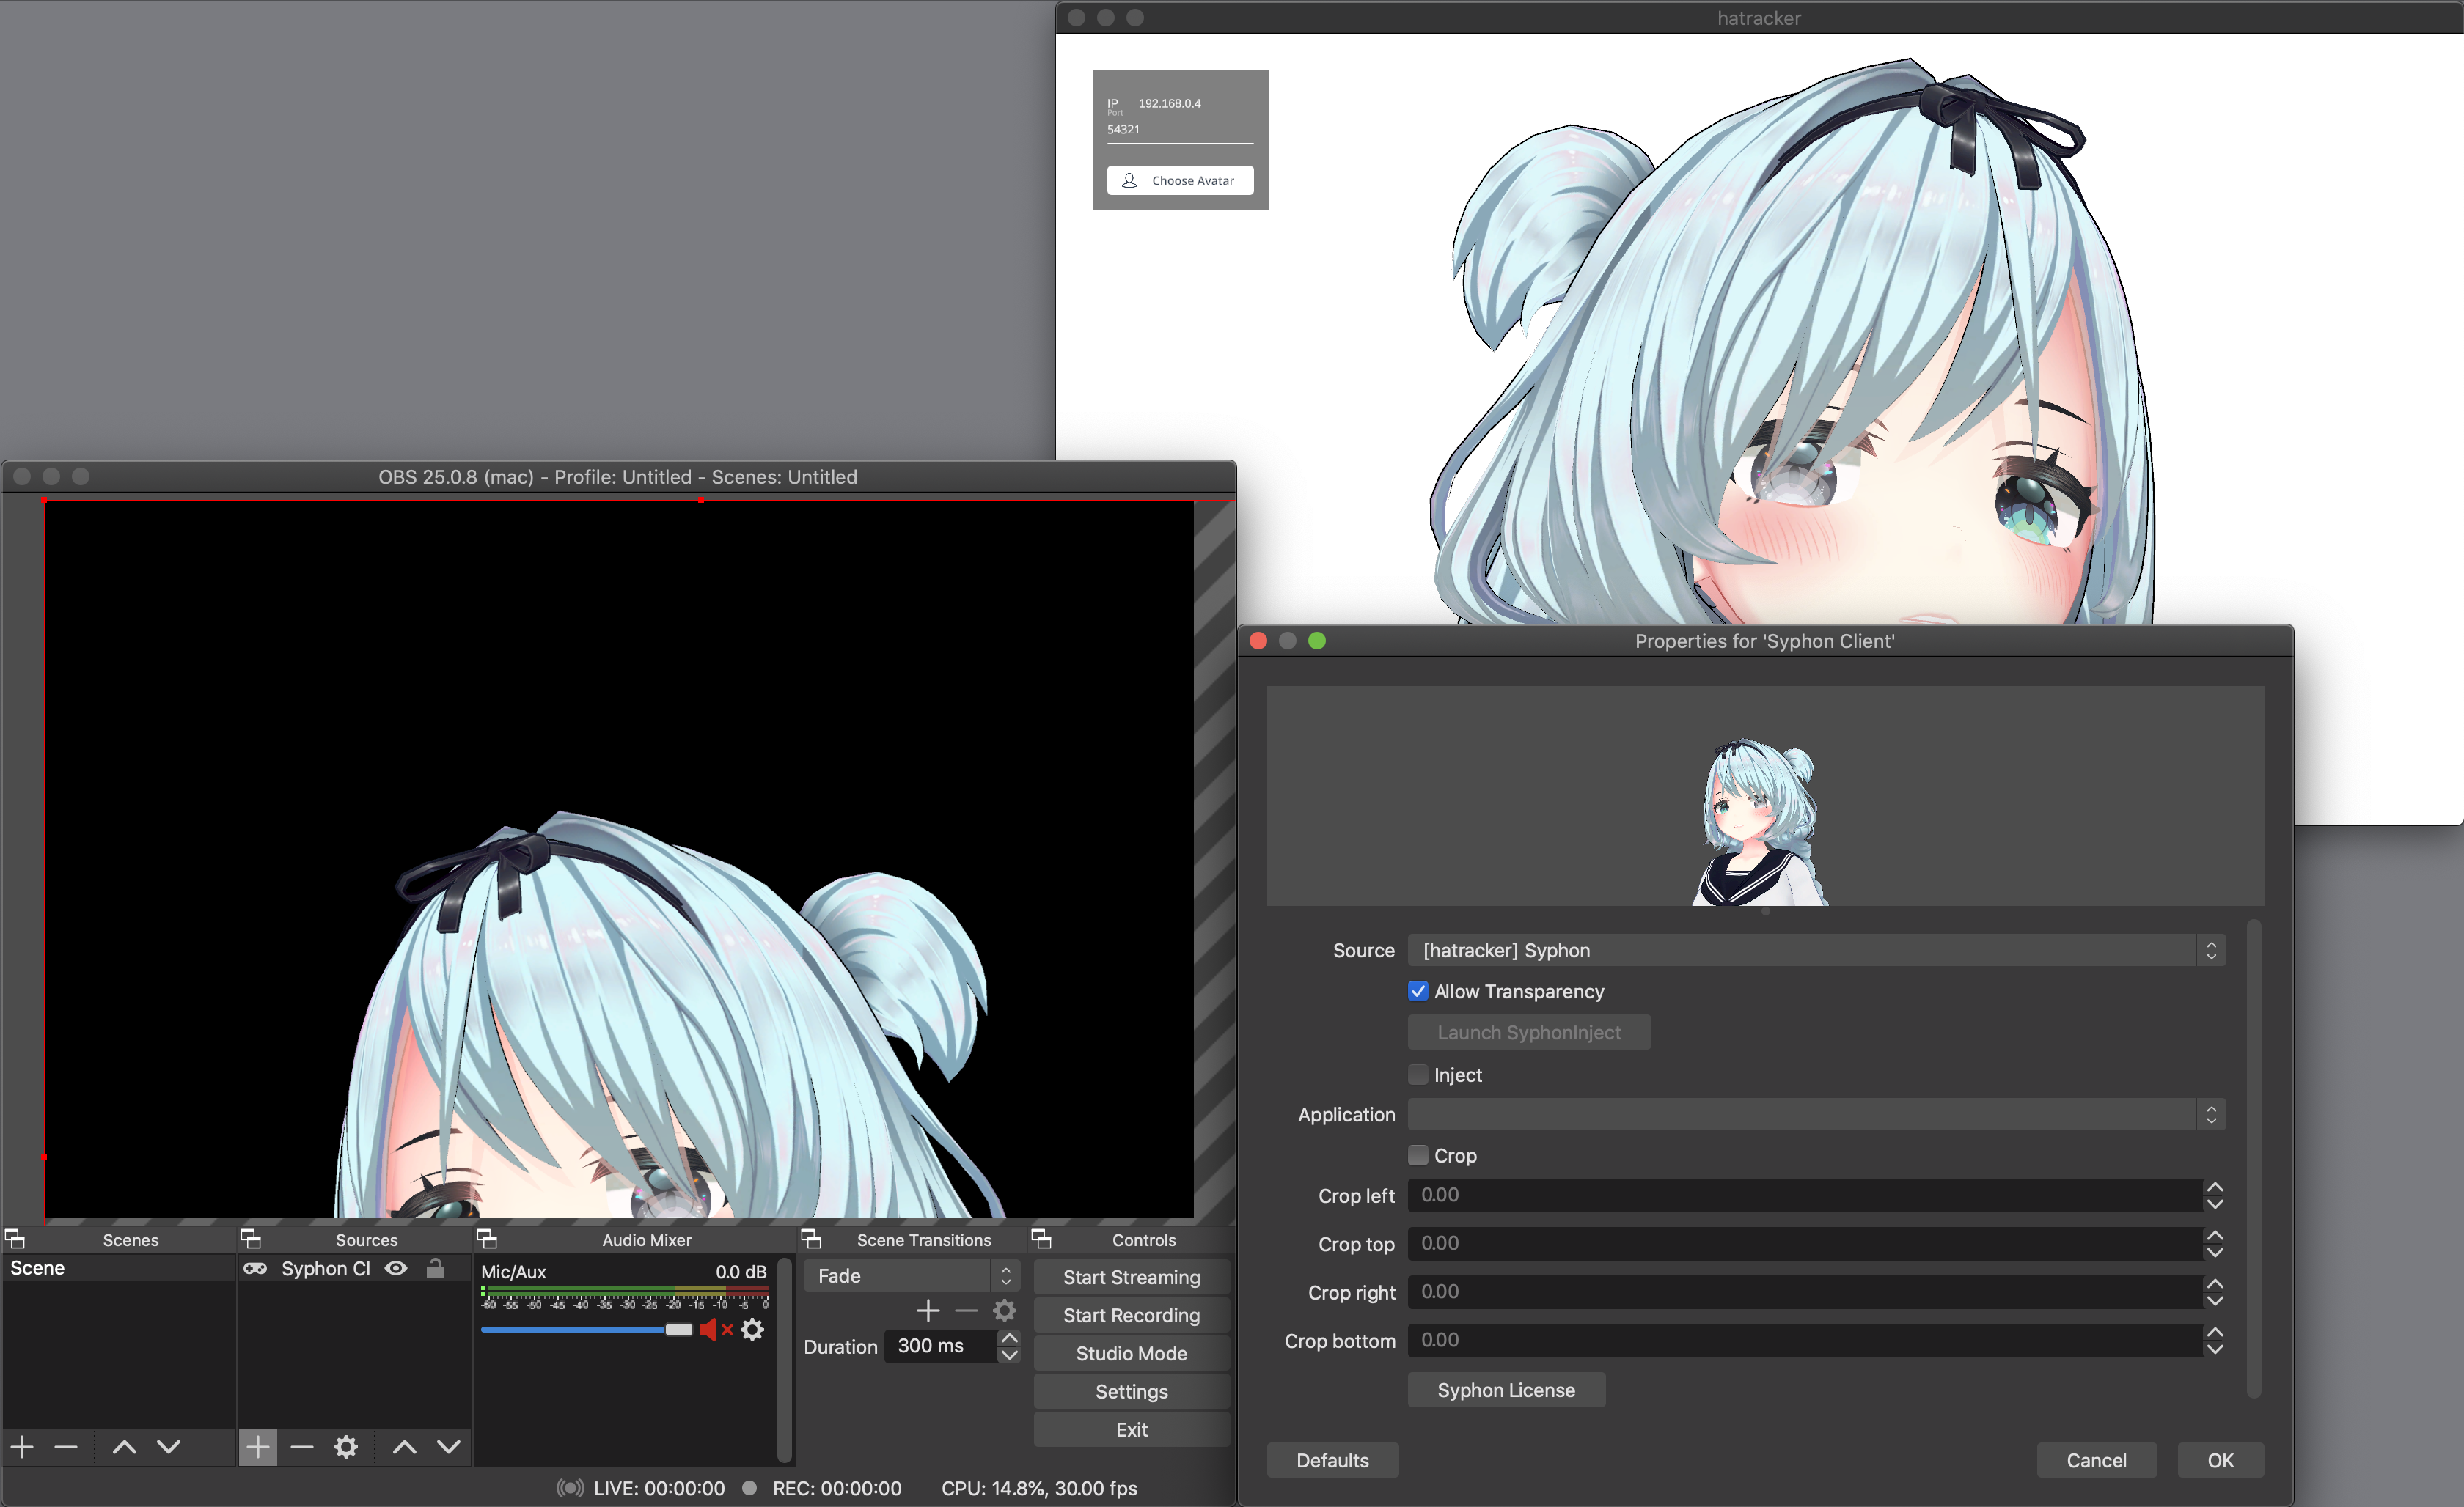Viewport: 2464px width, 1507px height.
Task: Click the Choose Avatar button
Action: (x=1180, y=180)
